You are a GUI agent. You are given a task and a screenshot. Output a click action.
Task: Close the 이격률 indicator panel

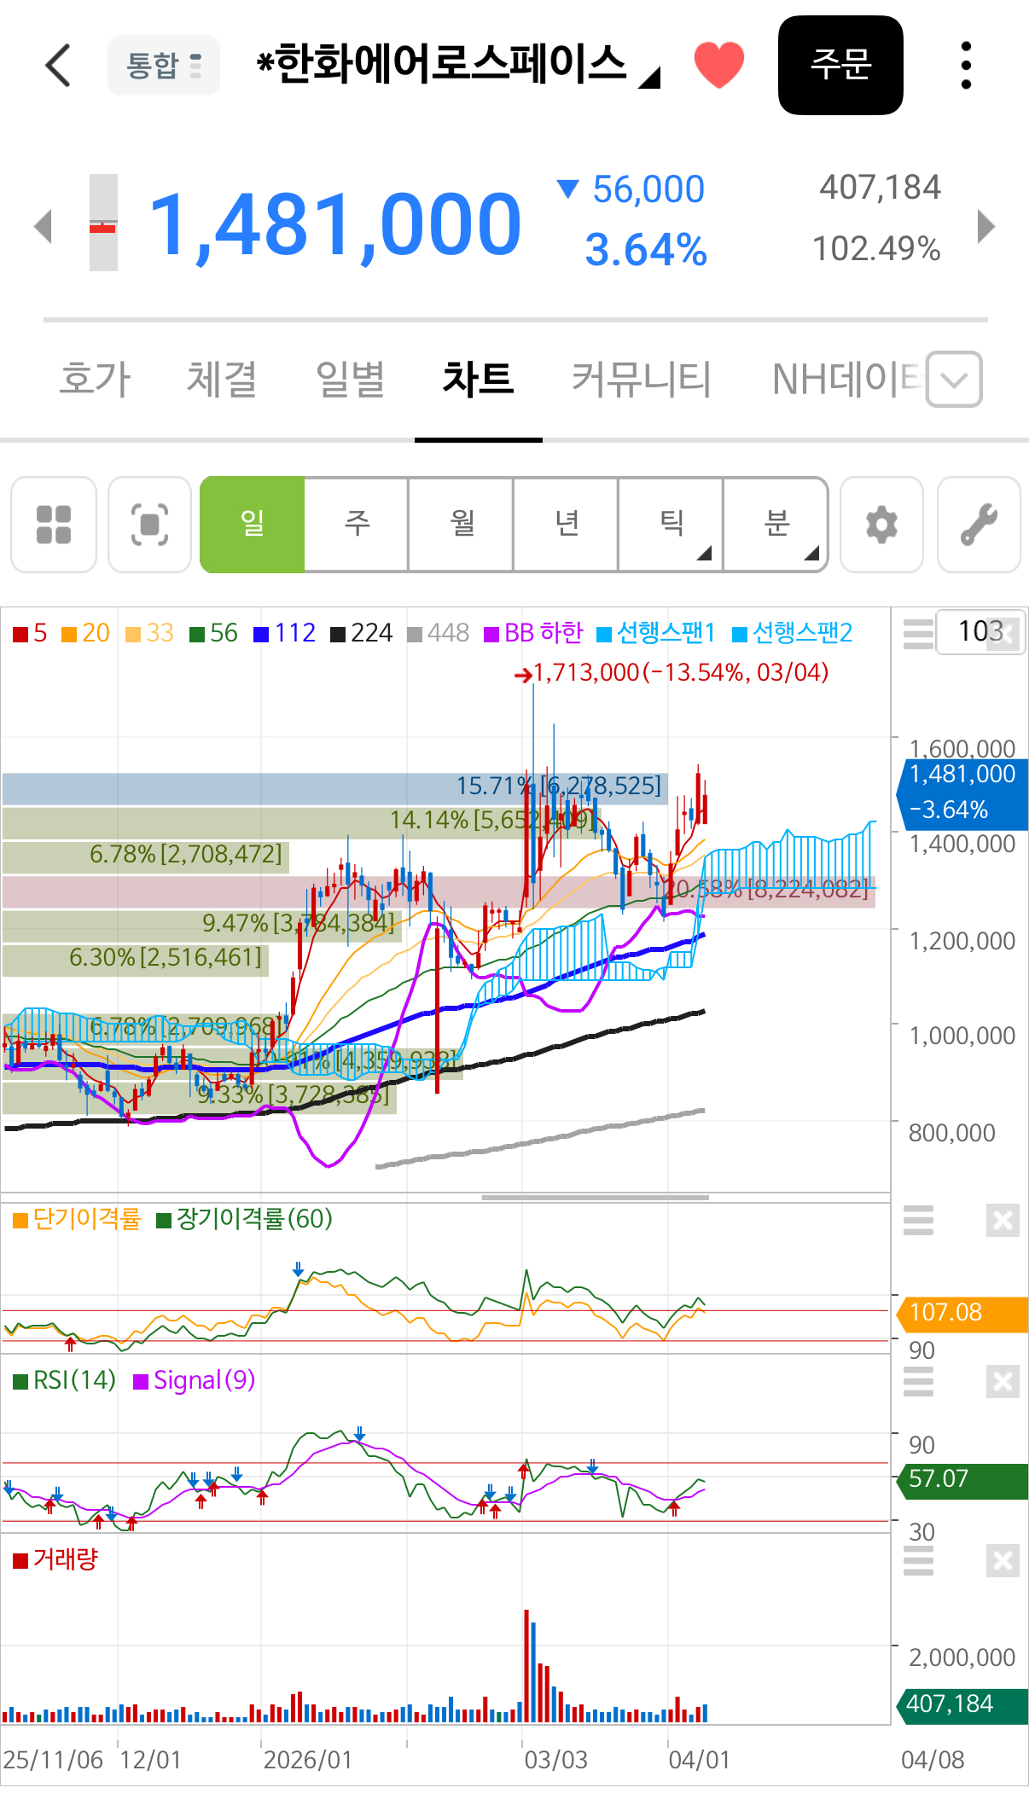tap(1003, 1221)
